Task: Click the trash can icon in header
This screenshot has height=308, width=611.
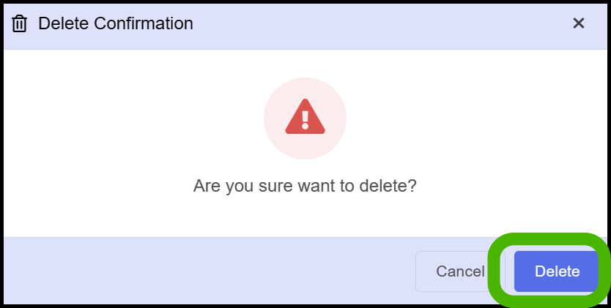Action: (19, 23)
